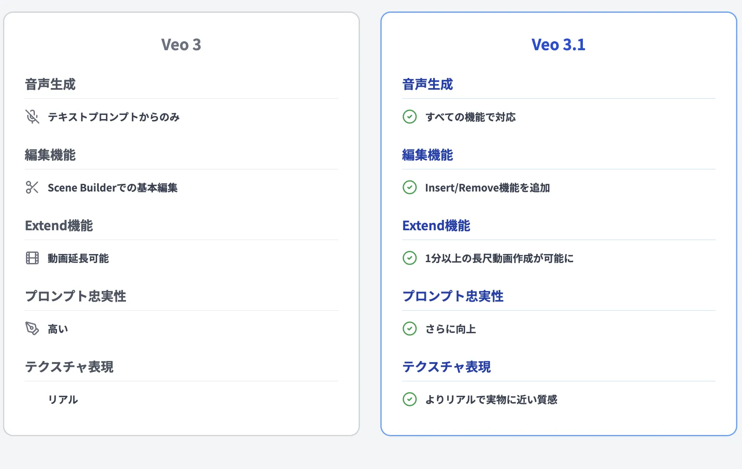Viewport: 742px width, 469px height.
Task: Select the scissors icon next to Scene Builder編集
Action: pos(31,188)
